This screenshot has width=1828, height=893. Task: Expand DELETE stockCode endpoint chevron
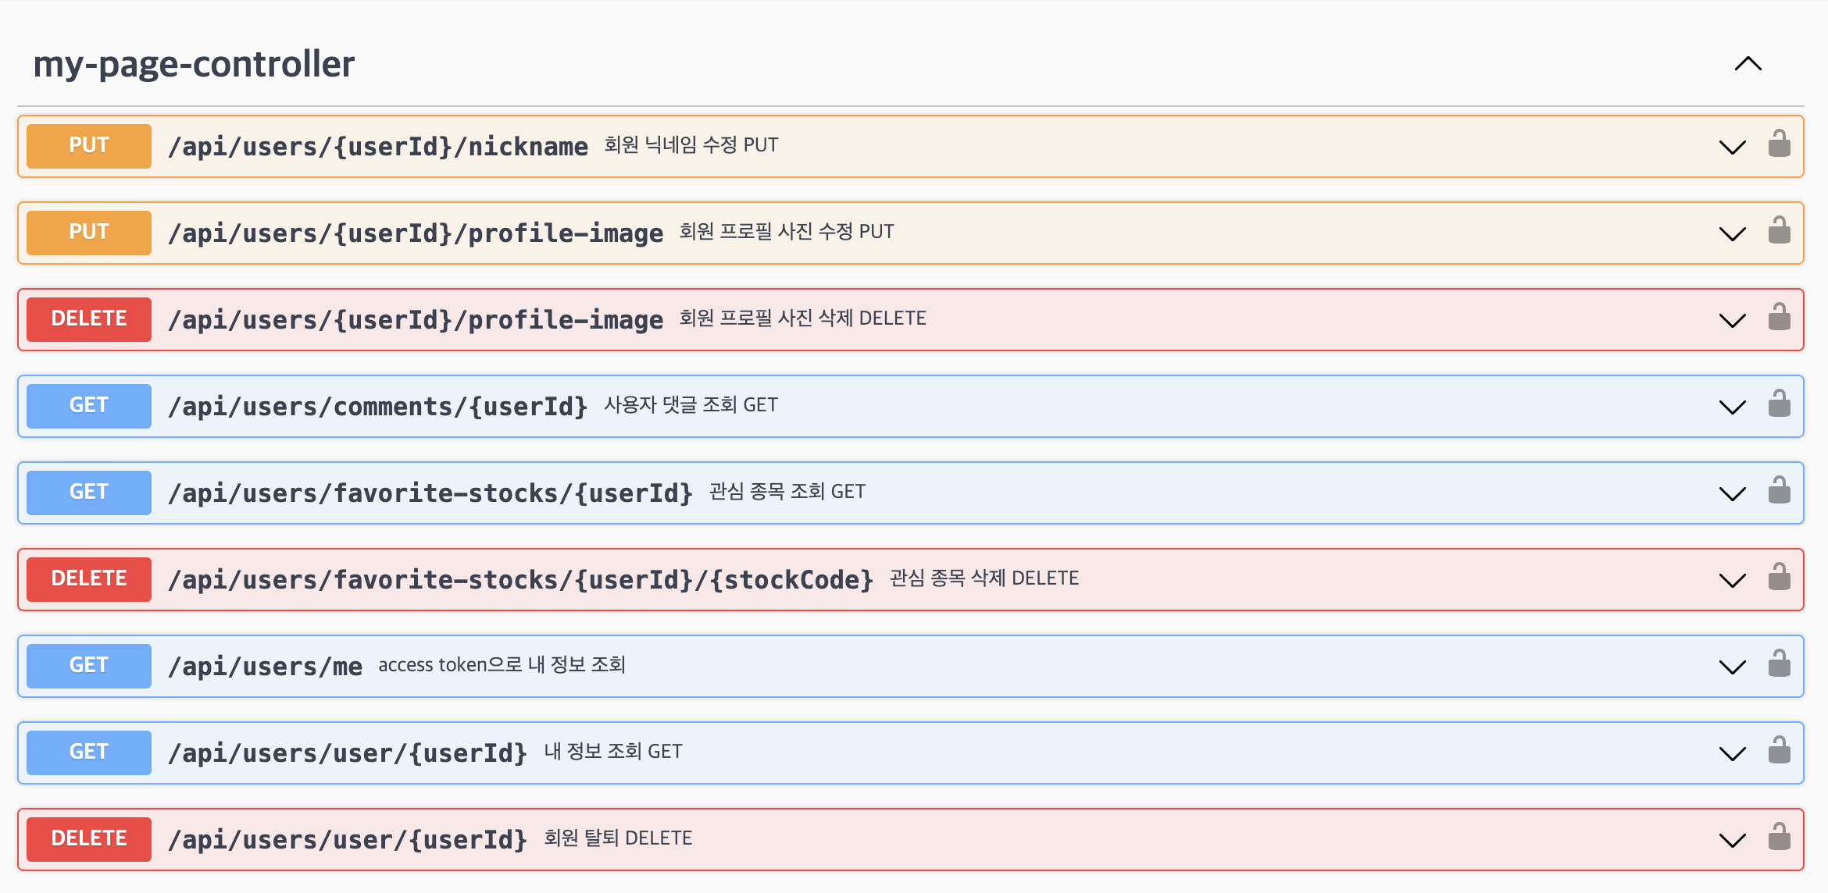1732,580
